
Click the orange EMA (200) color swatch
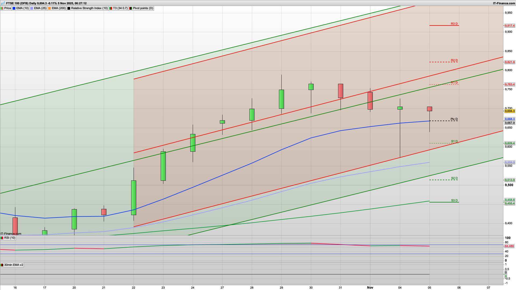point(49,8)
